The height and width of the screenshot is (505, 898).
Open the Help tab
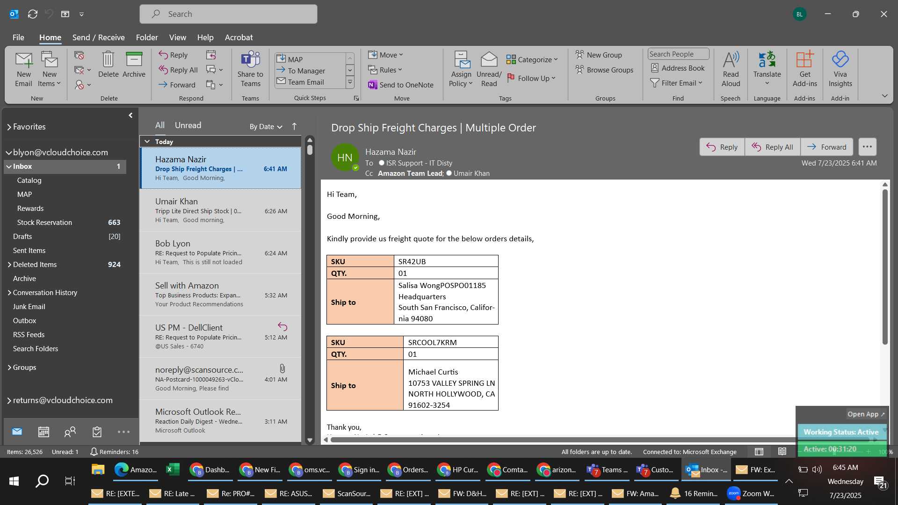[x=205, y=37]
